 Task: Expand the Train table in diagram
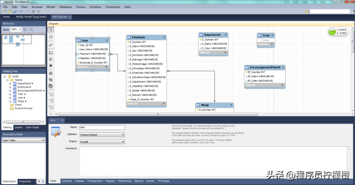point(272,35)
